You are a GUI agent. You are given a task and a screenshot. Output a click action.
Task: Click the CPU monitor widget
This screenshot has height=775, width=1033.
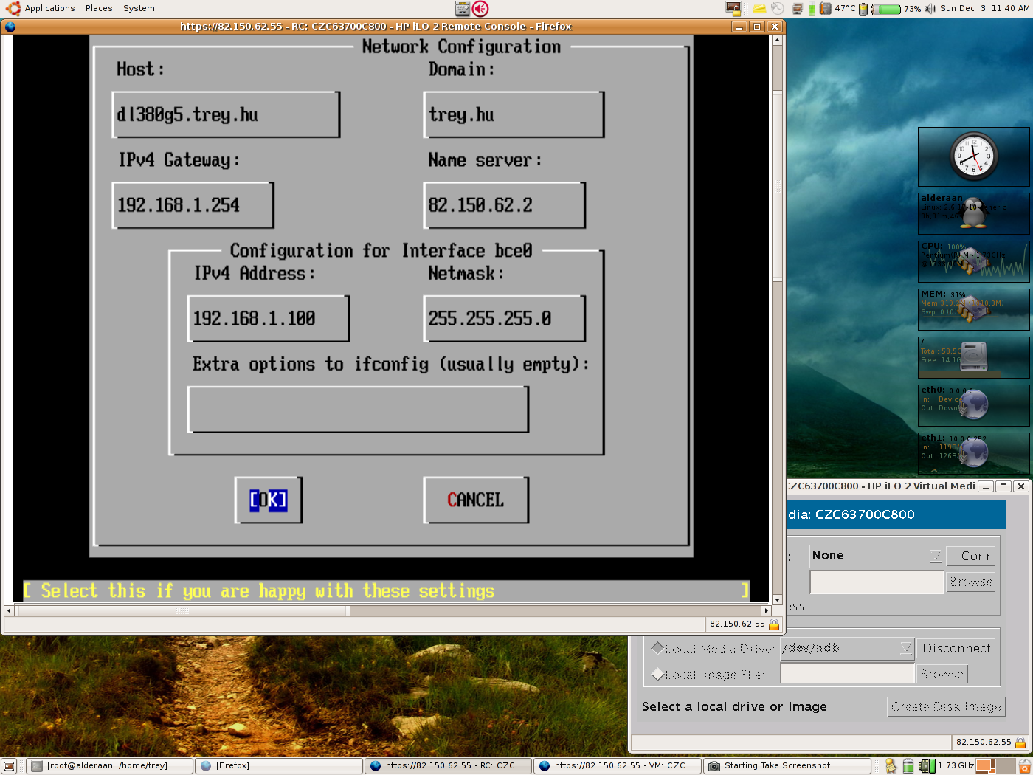point(973,261)
